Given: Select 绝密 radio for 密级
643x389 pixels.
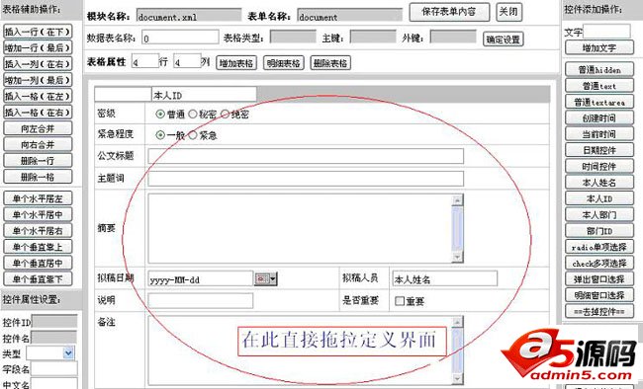Looking at the screenshot, I should point(225,115).
